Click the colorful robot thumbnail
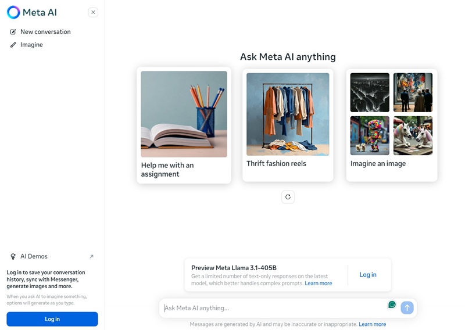This screenshot has width=465, height=330. click(370, 135)
